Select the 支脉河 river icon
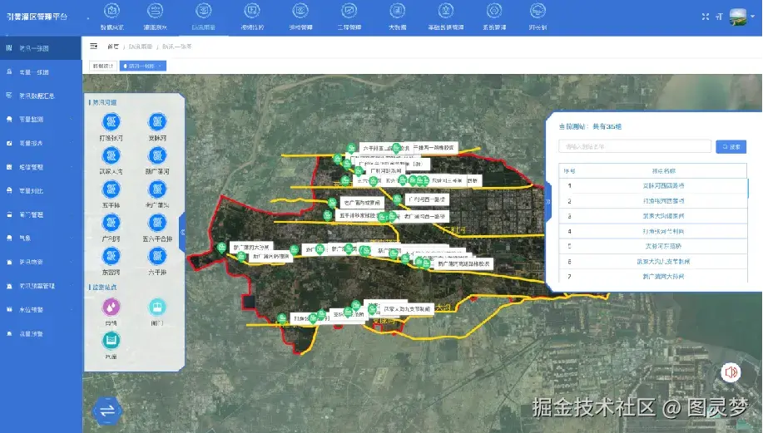The height and width of the screenshot is (433, 763). click(x=157, y=121)
